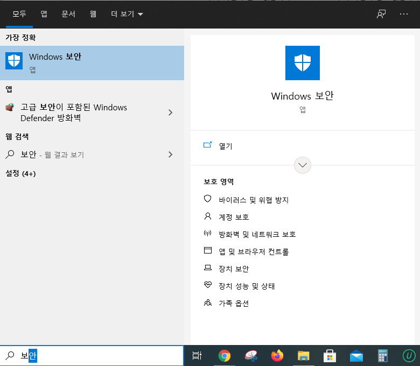Click 고급 보안이 포함된 Windows Defender 방화벽 text
Viewport: 420px width, 366px height.
point(74,112)
